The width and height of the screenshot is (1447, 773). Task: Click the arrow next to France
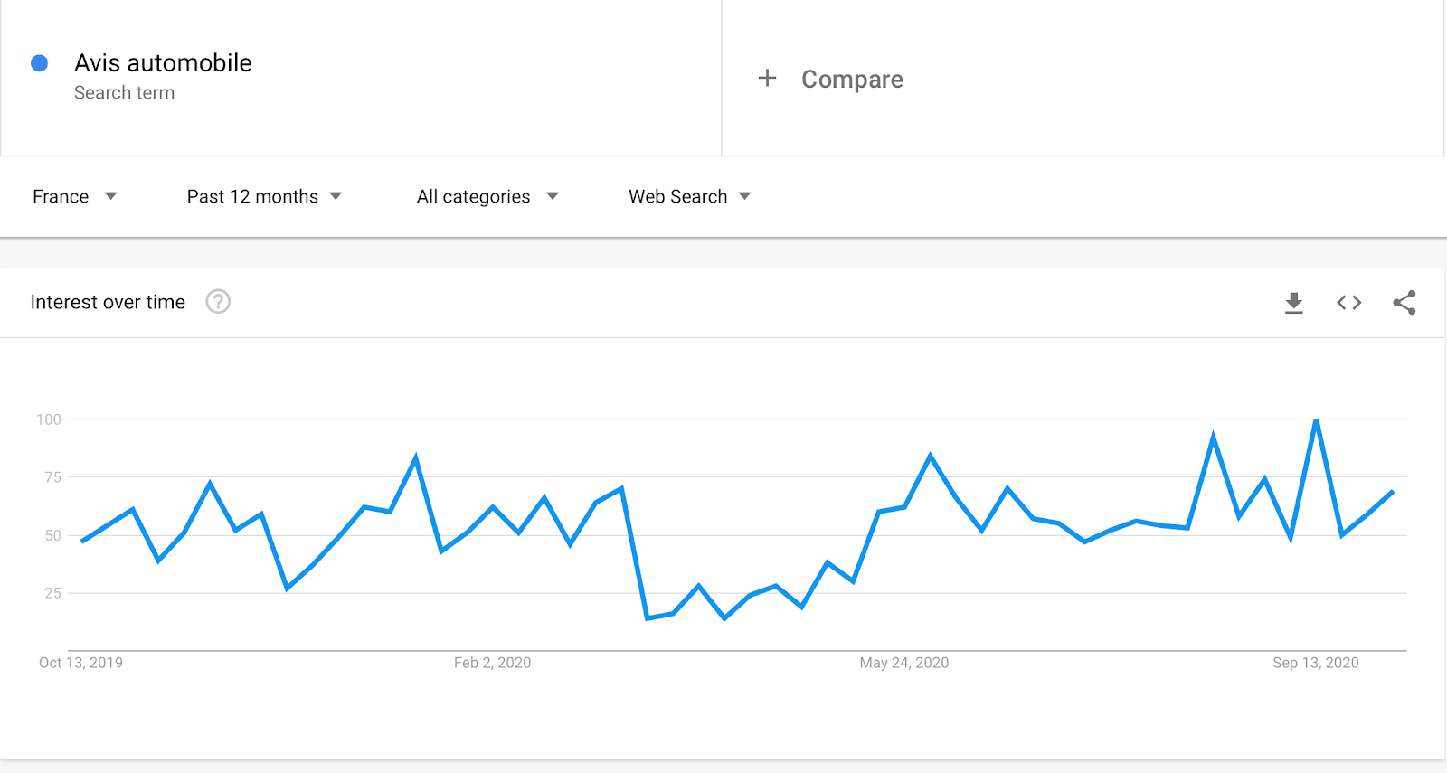[110, 196]
